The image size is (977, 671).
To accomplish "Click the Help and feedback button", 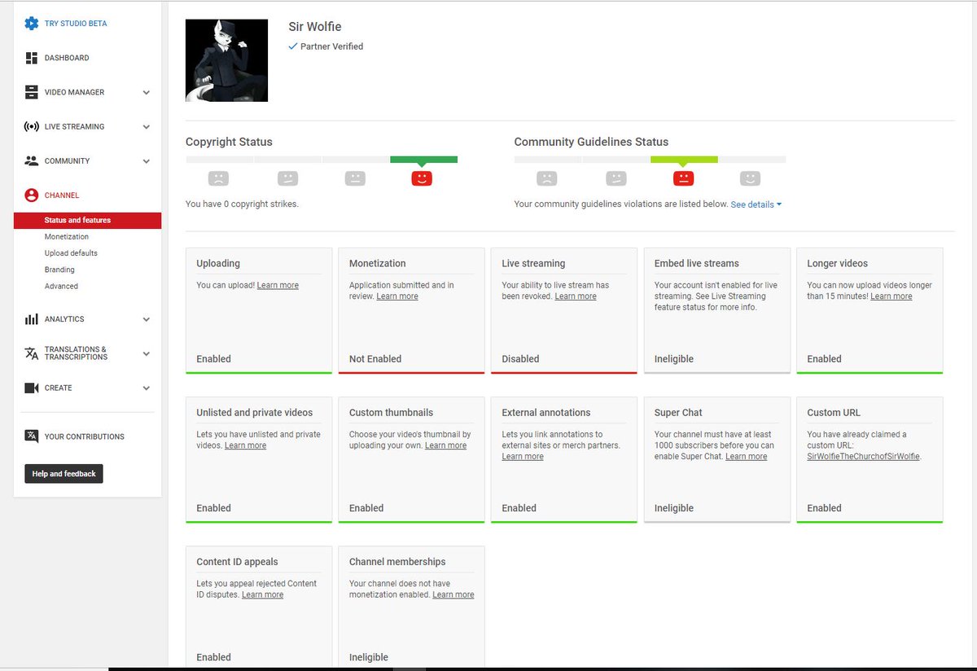I will (64, 474).
